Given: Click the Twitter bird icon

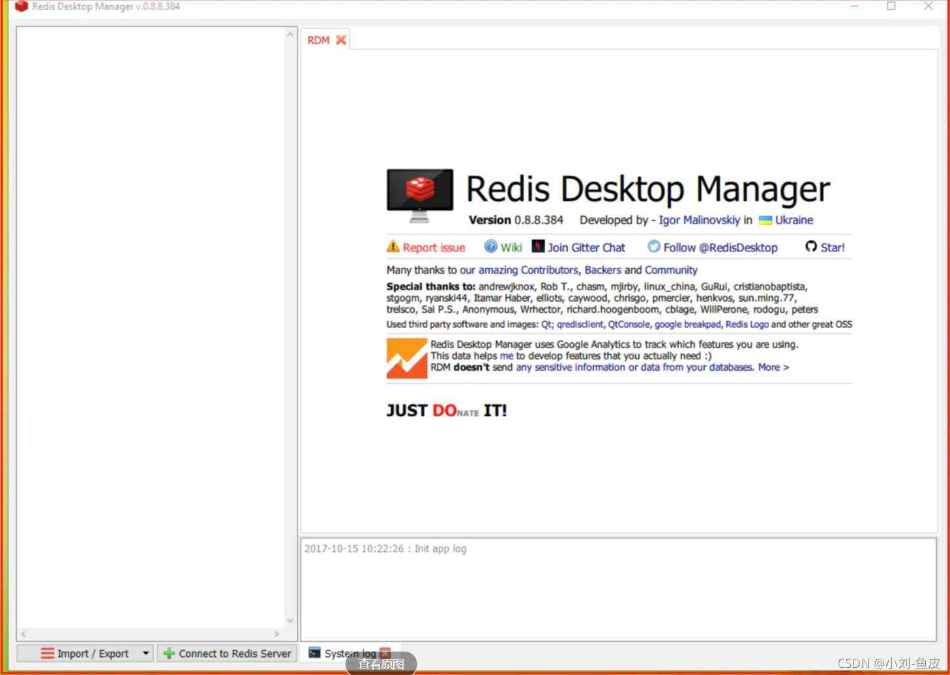Looking at the screenshot, I should pyautogui.click(x=653, y=246).
